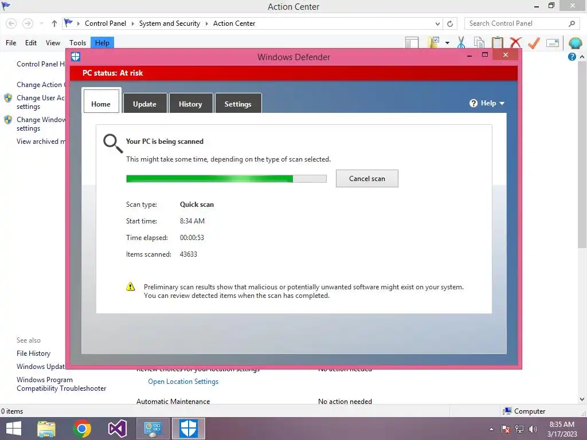Switch to the Home tab in Defender

101,101
